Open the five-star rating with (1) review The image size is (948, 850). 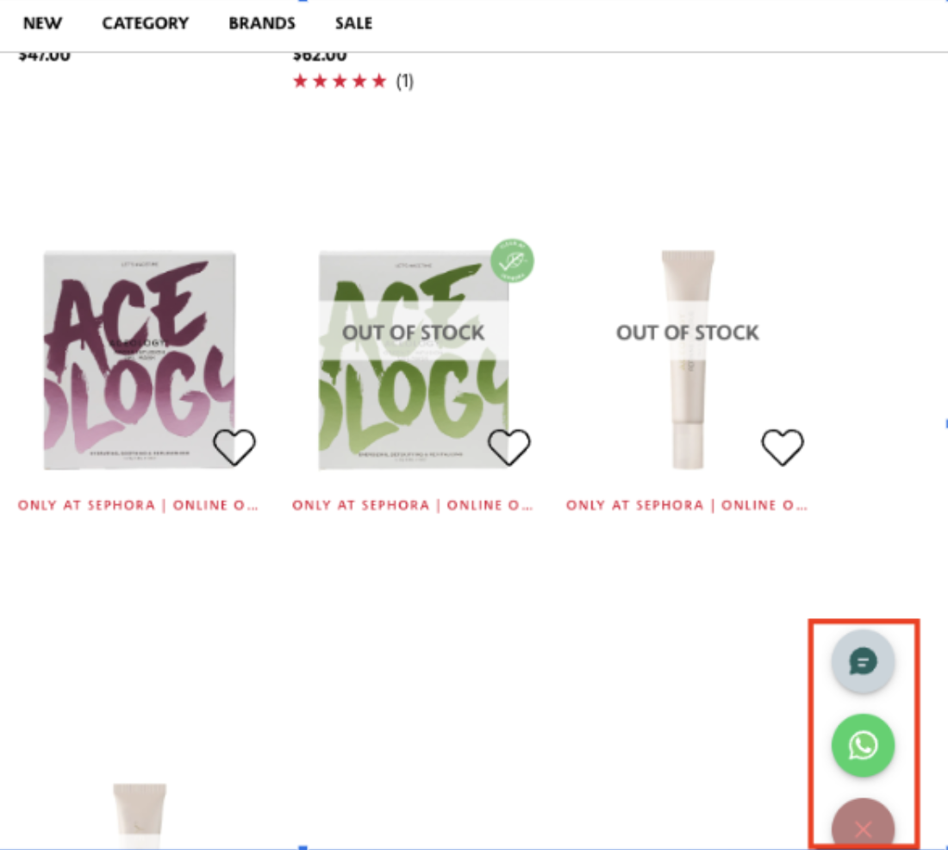click(353, 81)
